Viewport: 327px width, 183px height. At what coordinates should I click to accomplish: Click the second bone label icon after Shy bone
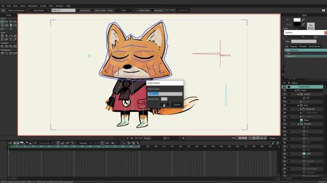(x=172, y=10)
